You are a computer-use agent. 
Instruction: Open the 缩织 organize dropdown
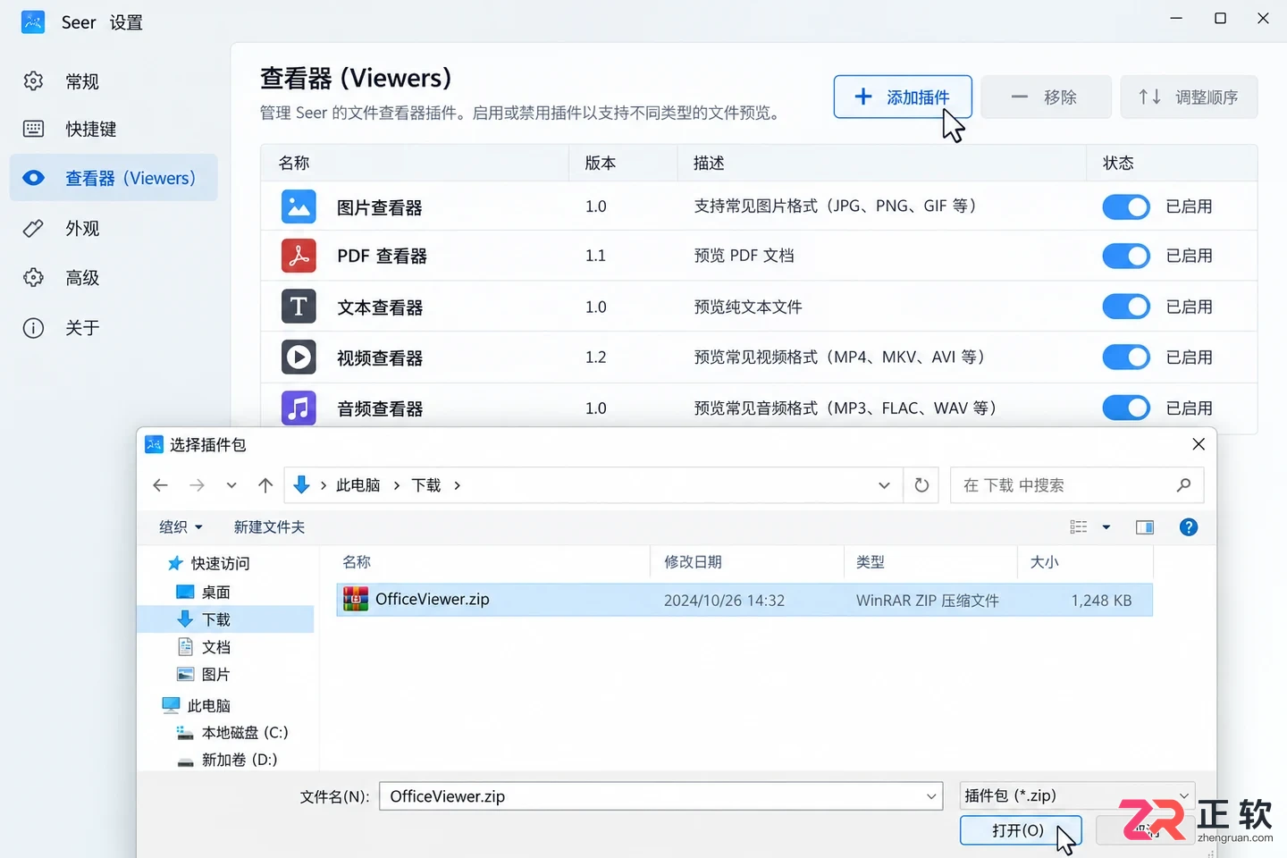181,527
